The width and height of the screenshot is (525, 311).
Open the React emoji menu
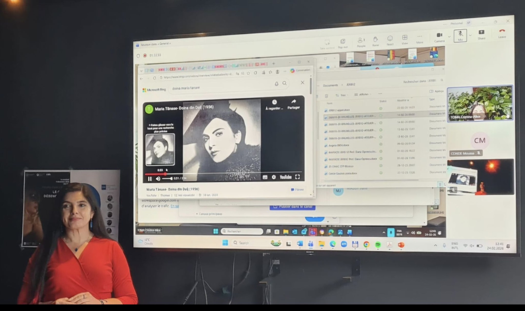390,39
